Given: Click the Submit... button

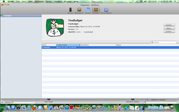Looking at the screenshot, I should pyautogui.click(x=169, y=31).
